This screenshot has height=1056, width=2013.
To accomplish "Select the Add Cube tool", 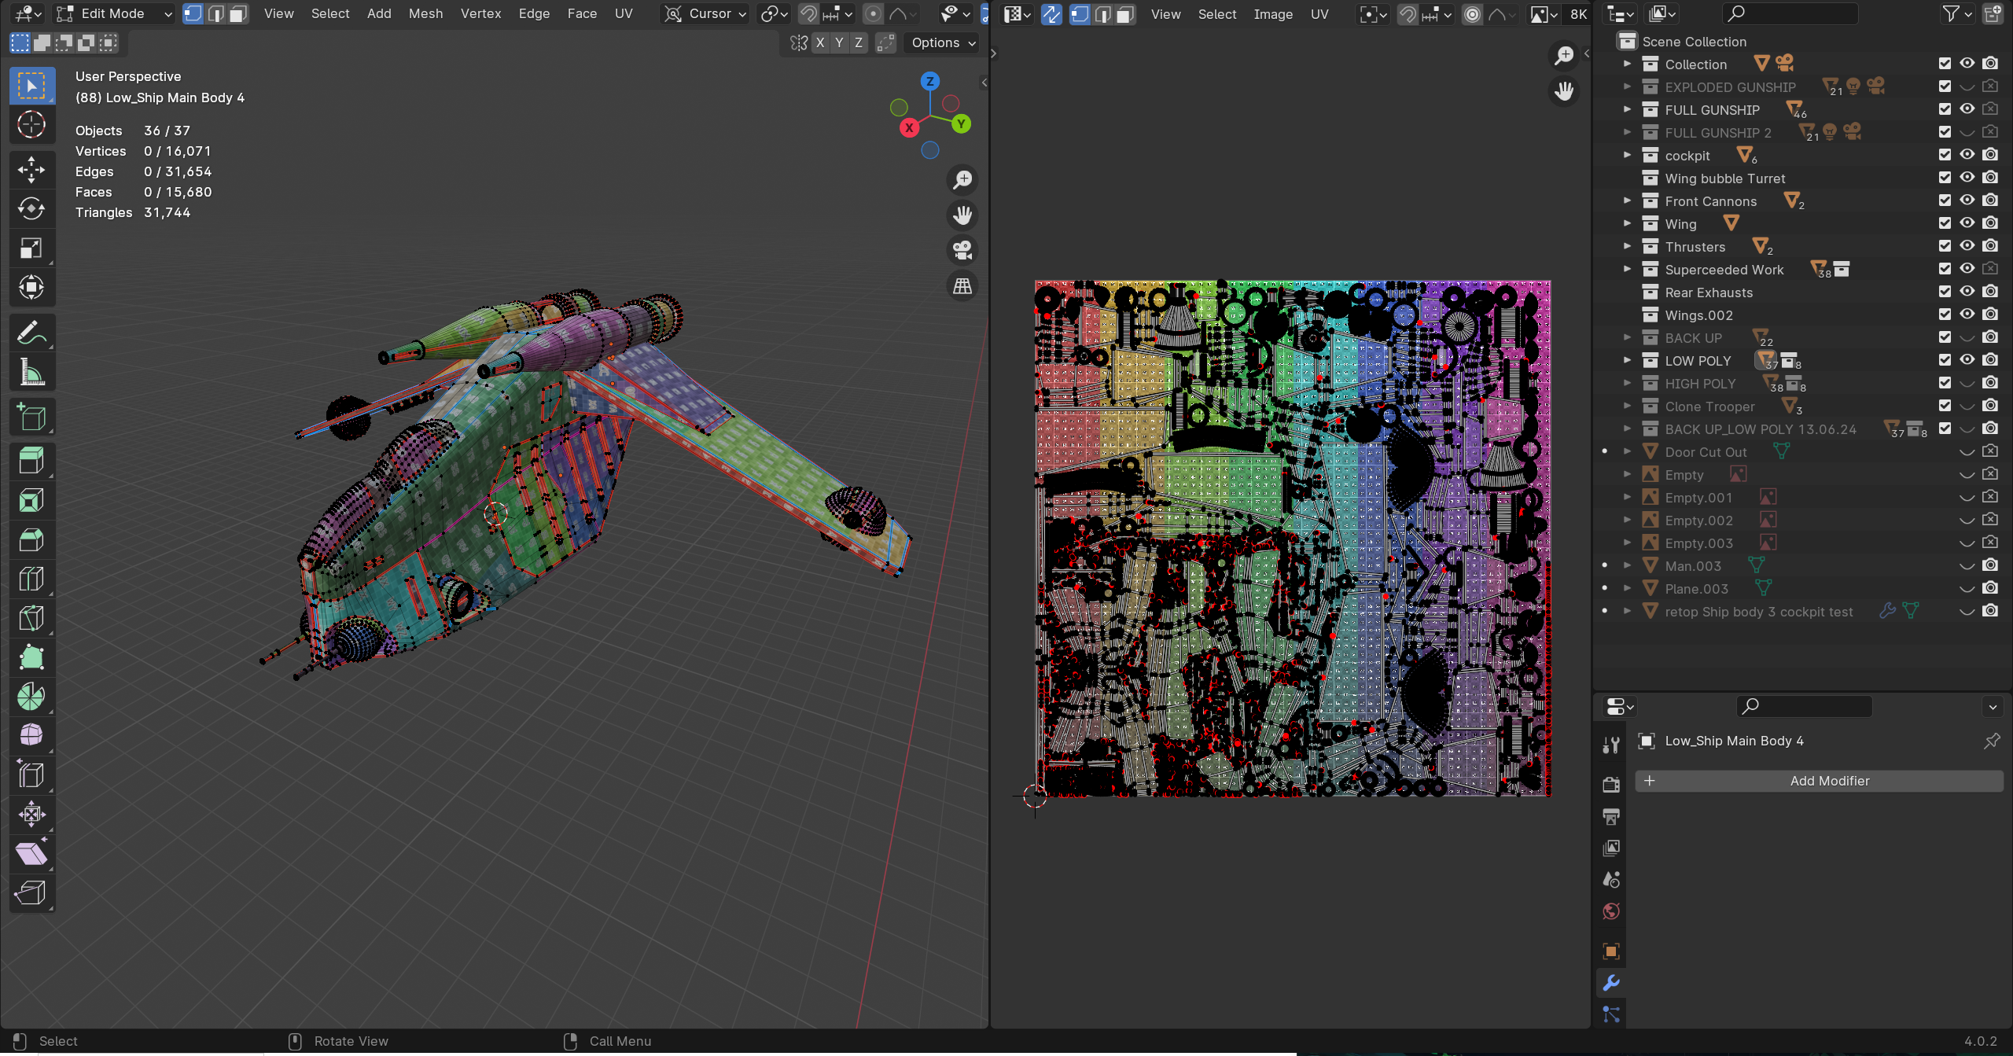I will point(31,418).
